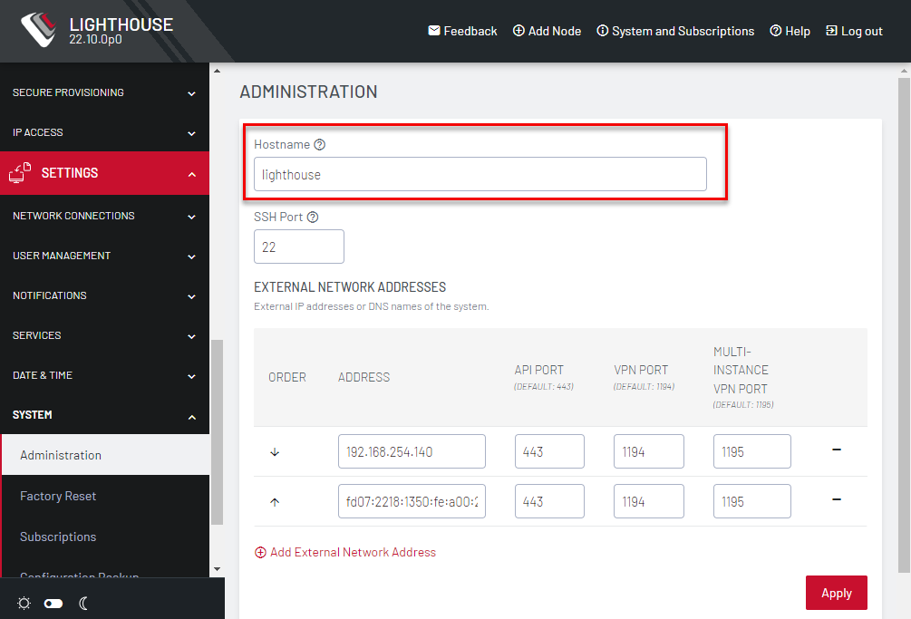Expand the User Management section
The height and width of the screenshot is (619, 911).
(x=104, y=256)
